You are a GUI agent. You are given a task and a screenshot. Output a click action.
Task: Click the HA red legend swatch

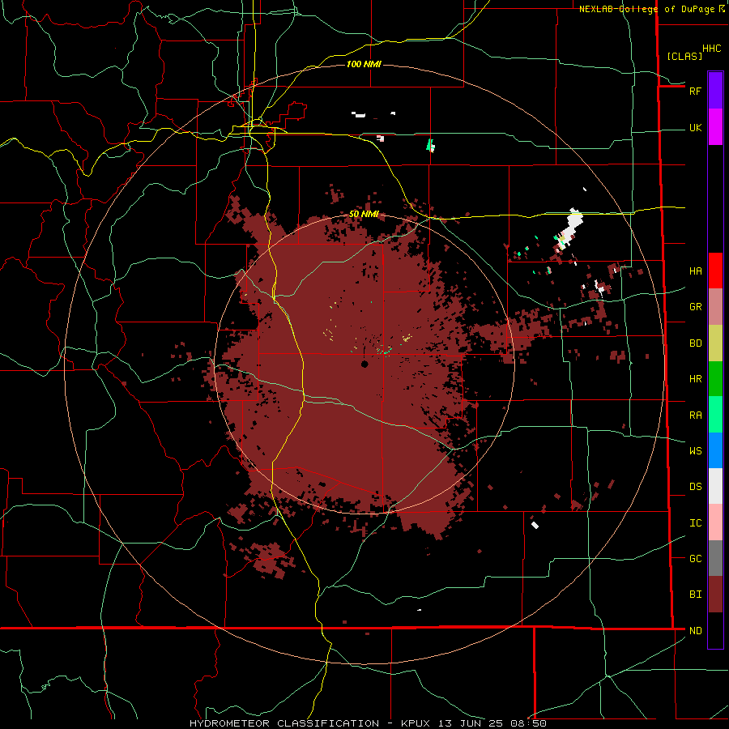pyautogui.click(x=715, y=271)
